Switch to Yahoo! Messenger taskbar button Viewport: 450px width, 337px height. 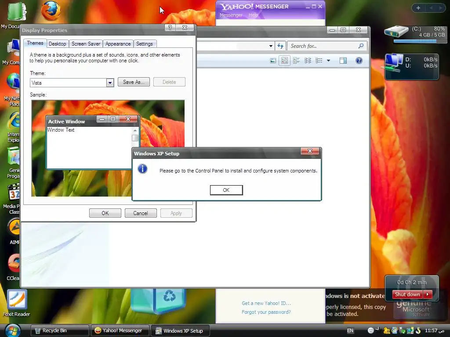point(120,330)
